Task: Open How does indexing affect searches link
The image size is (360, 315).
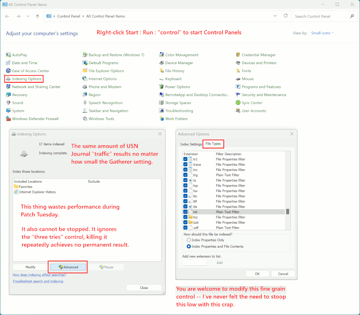Action: 39,275
